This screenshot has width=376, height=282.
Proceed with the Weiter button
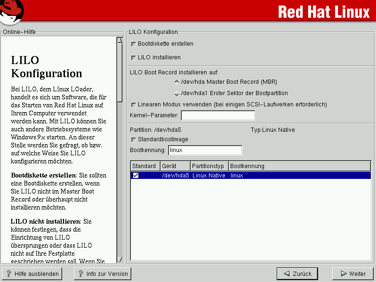click(352, 274)
